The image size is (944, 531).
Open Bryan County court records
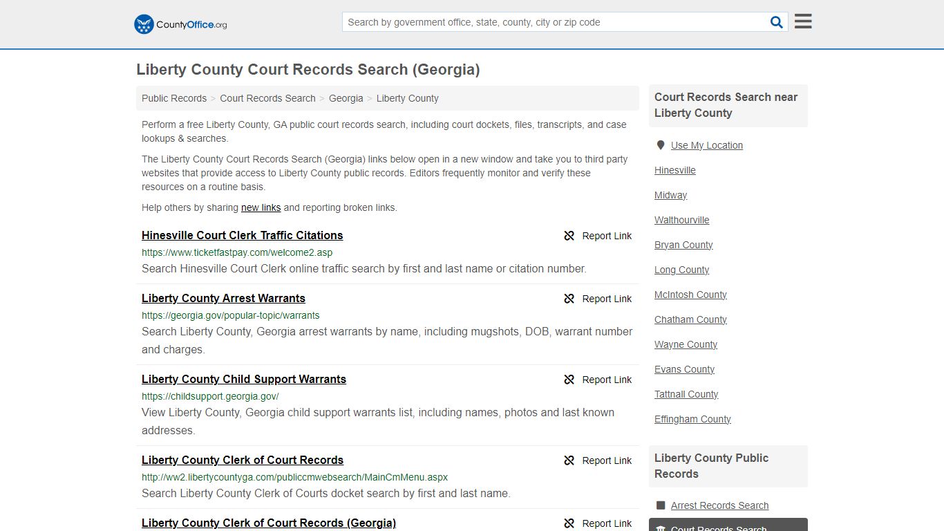point(683,245)
